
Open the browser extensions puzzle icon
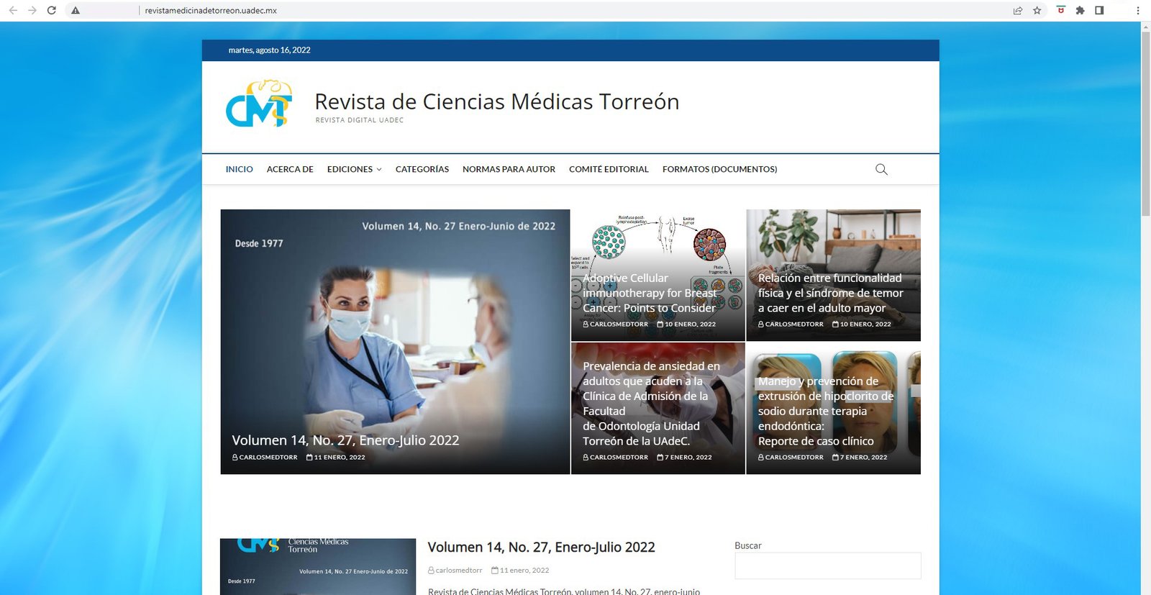click(x=1080, y=11)
